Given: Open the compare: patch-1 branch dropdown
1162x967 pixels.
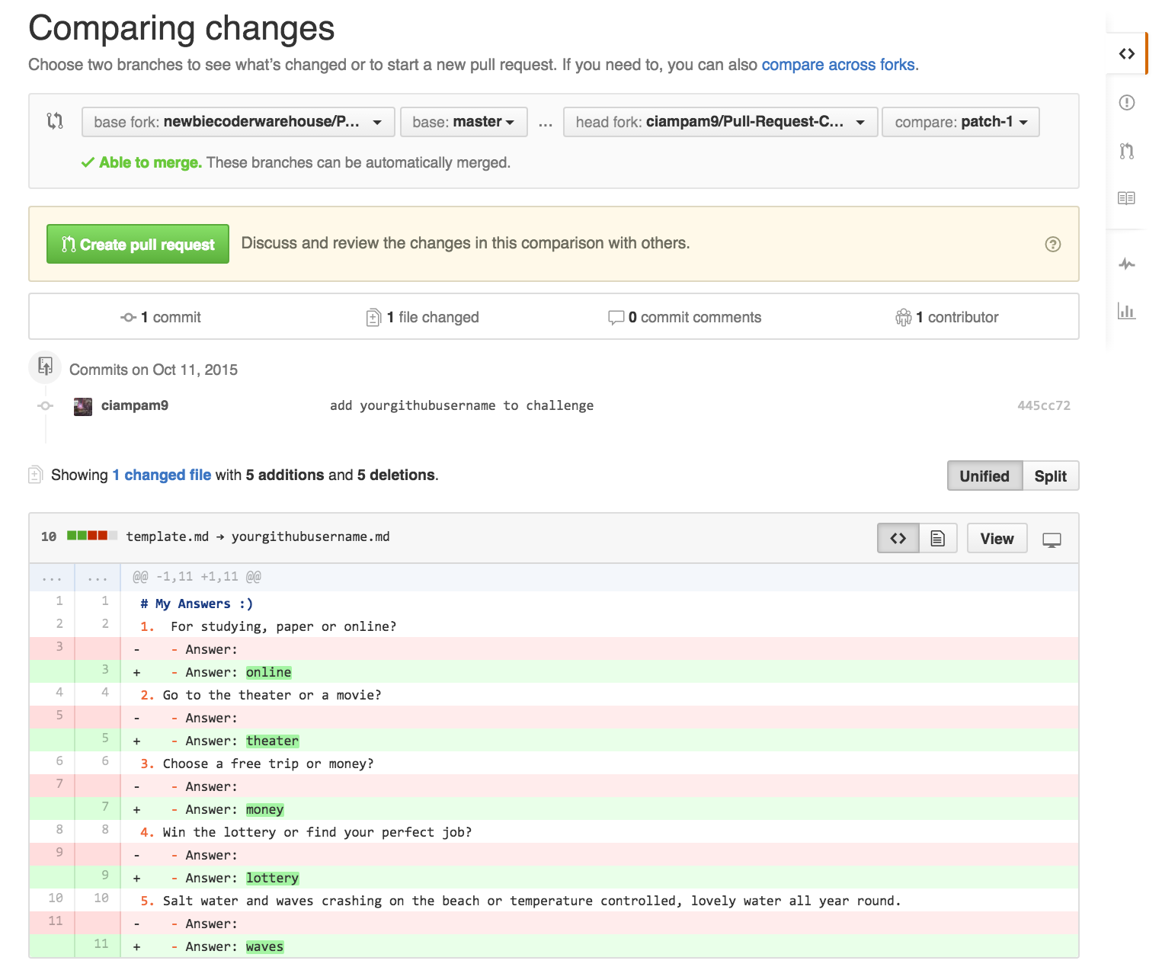Looking at the screenshot, I should pos(960,122).
